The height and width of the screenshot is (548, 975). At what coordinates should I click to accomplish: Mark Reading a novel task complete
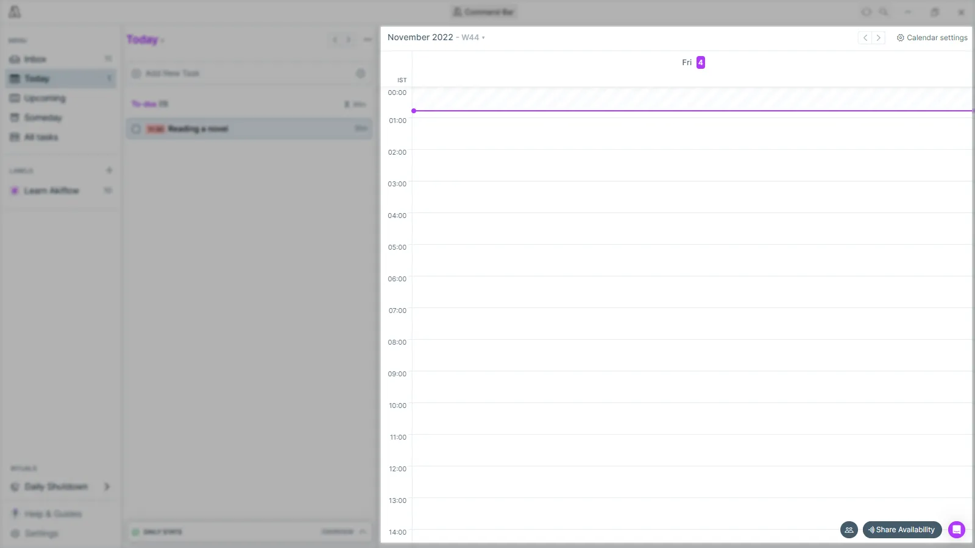pos(136,129)
